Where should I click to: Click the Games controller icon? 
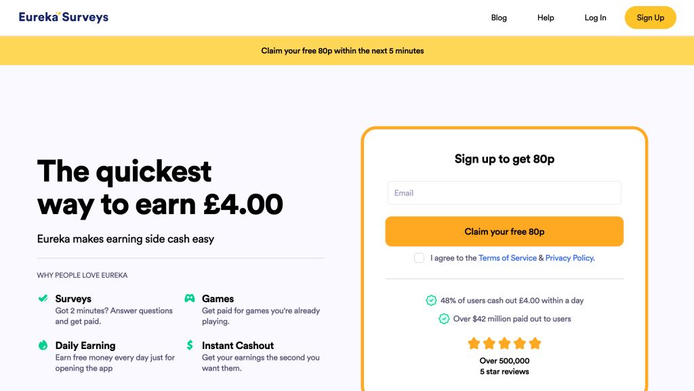point(190,298)
